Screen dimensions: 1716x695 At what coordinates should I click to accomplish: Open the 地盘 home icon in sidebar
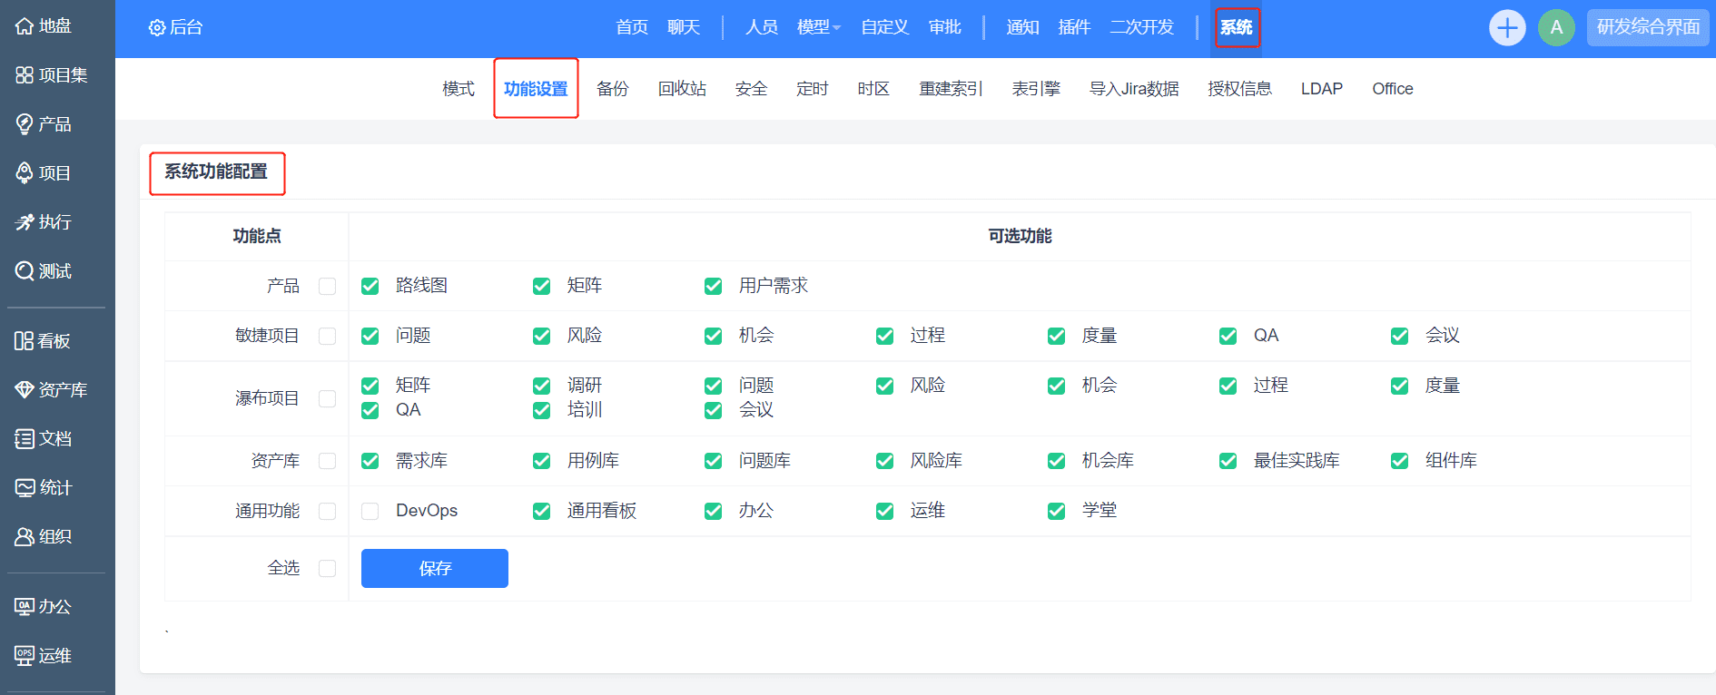coord(25,26)
